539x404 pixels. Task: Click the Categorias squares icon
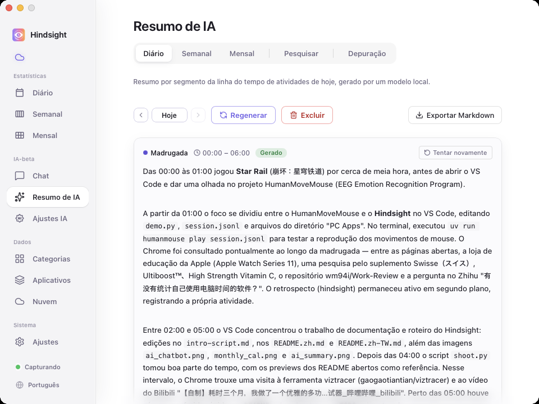pyautogui.click(x=20, y=259)
